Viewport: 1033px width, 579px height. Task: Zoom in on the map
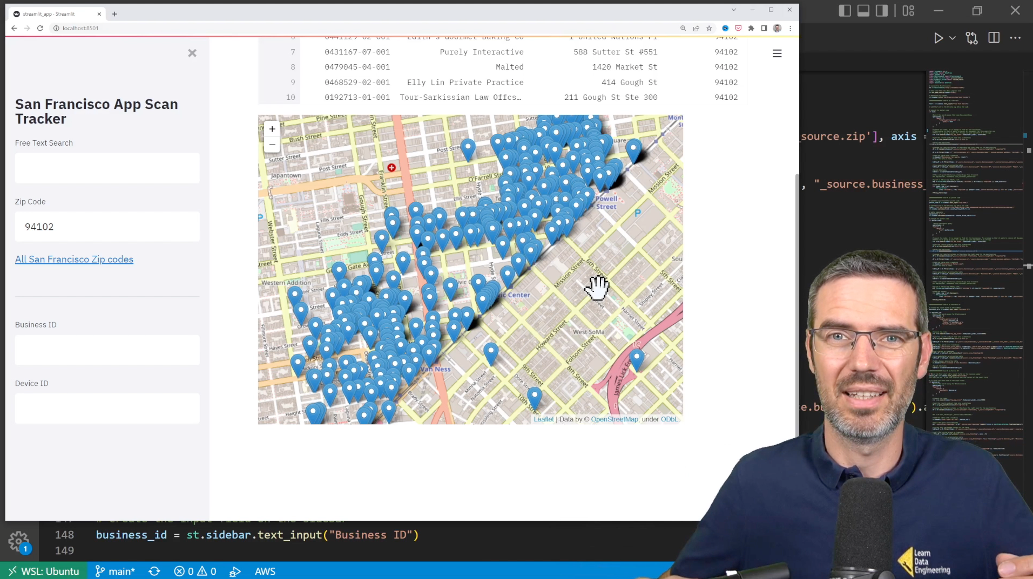coord(272,129)
